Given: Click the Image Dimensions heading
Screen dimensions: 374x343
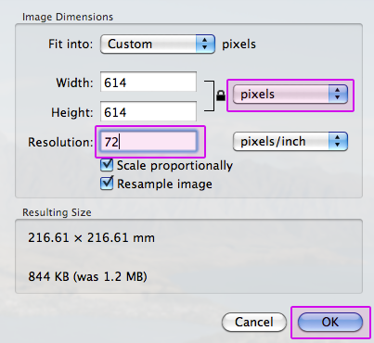Looking at the screenshot, I should click(x=68, y=17).
